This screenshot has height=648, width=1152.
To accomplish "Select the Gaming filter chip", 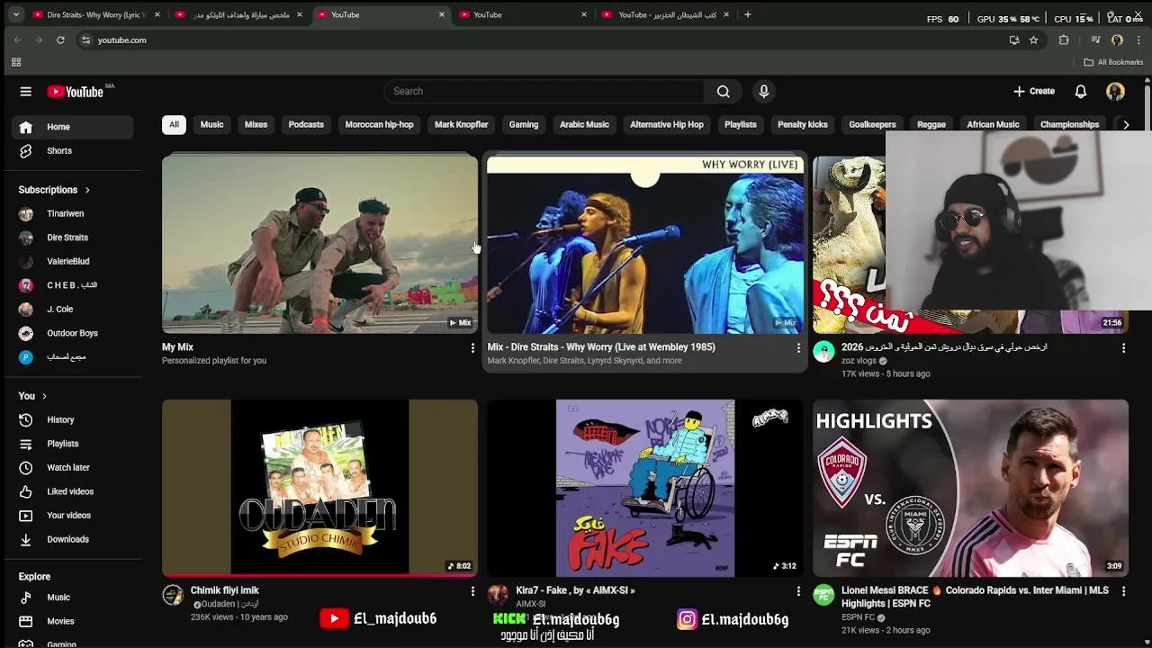I will tap(523, 124).
